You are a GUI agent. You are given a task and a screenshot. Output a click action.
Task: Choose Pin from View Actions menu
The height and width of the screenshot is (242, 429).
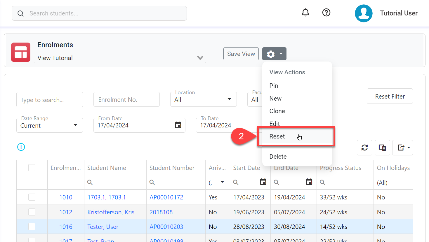(x=297, y=86)
